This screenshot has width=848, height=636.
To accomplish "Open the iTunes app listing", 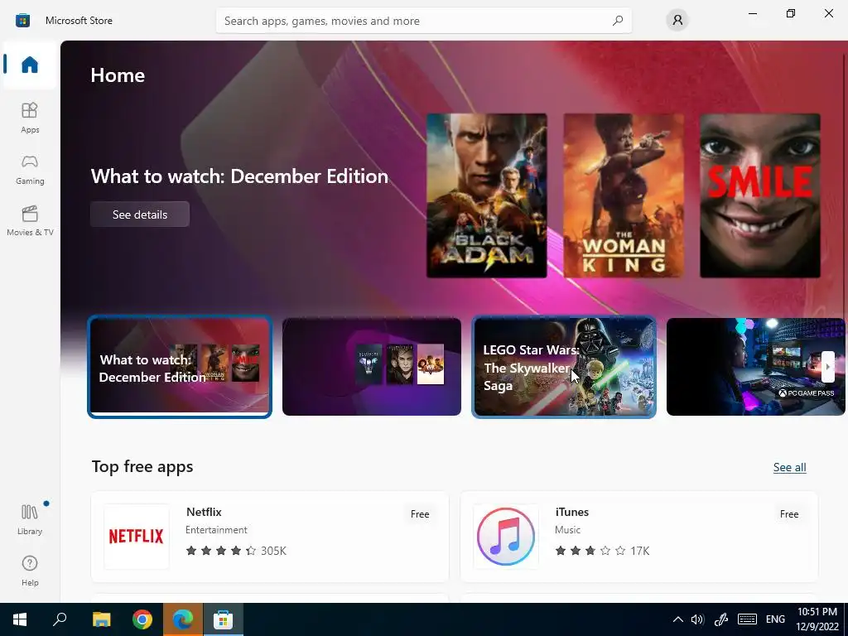I will coord(639,537).
